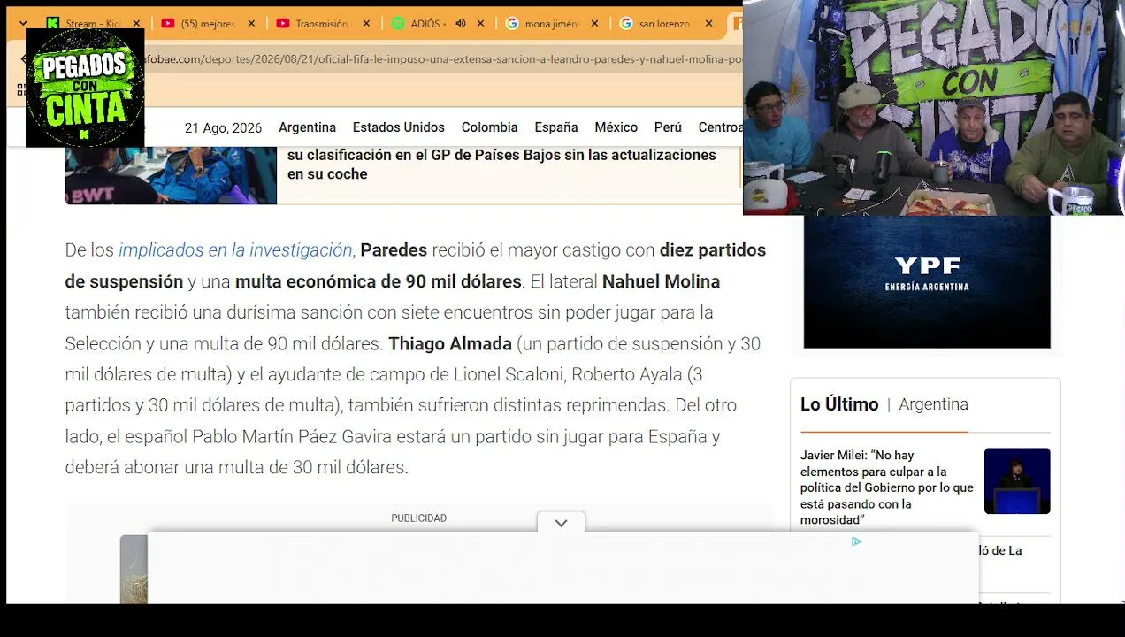
Task: Switch to the mona jiménez Google tab
Action: tap(552, 24)
